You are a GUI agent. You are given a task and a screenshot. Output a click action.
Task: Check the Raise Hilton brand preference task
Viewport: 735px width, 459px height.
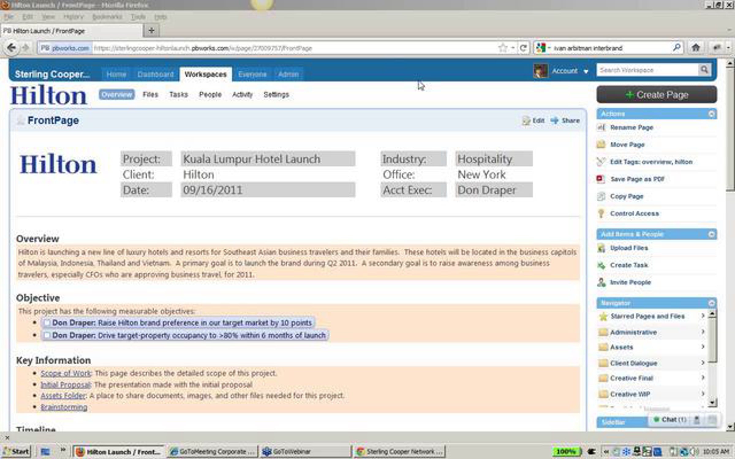(x=47, y=323)
